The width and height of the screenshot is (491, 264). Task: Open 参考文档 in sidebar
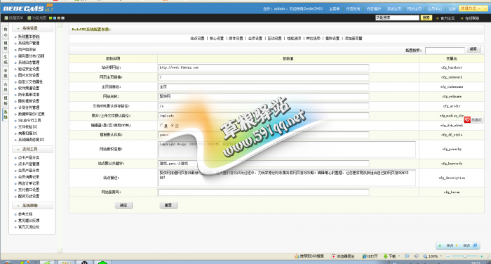coord(25,214)
